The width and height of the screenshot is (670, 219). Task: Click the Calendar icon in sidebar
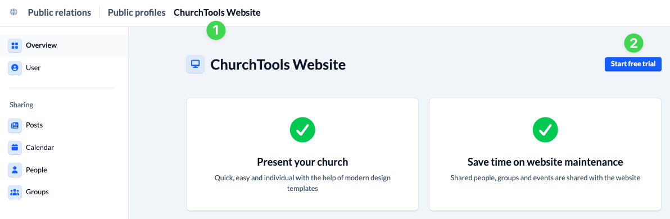coord(15,148)
